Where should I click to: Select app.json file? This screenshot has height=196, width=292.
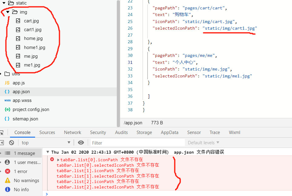coord(21,92)
